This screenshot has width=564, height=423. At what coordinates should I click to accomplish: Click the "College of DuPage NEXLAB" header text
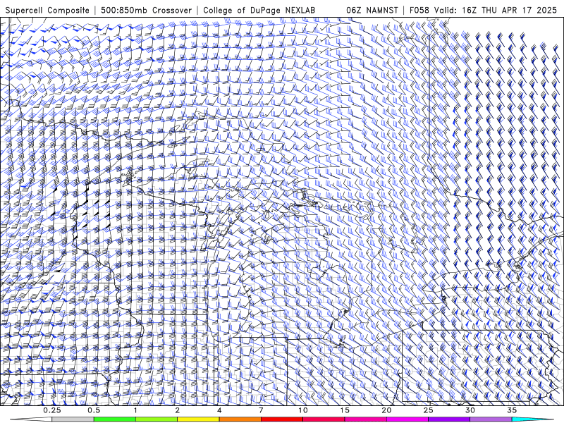tap(259, 10)
